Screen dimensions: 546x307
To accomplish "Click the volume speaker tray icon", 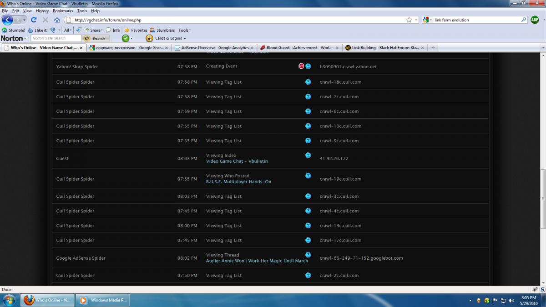I will coord(511,301).
